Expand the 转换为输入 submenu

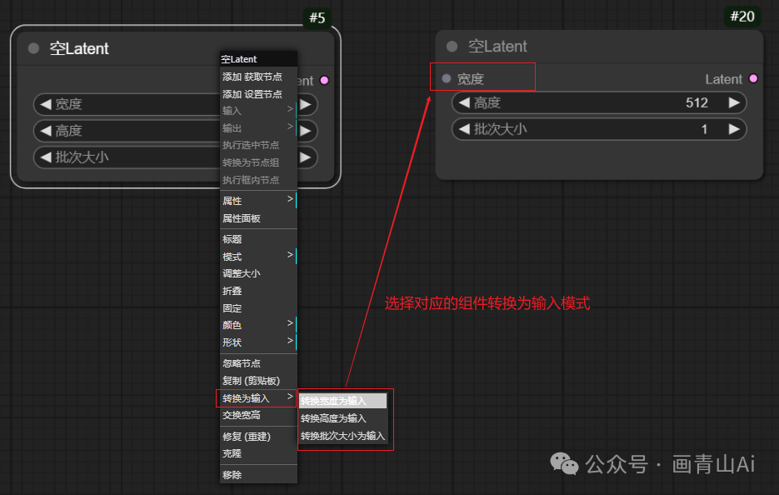(x=258, y=398)
